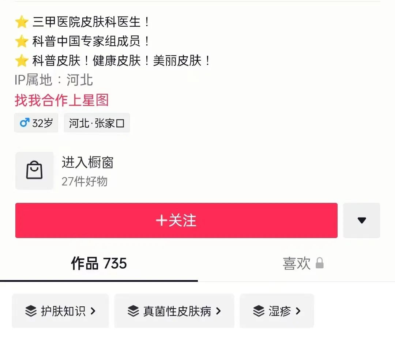Click the star before 三甲医院皮肤科医生

coord(22,22)
